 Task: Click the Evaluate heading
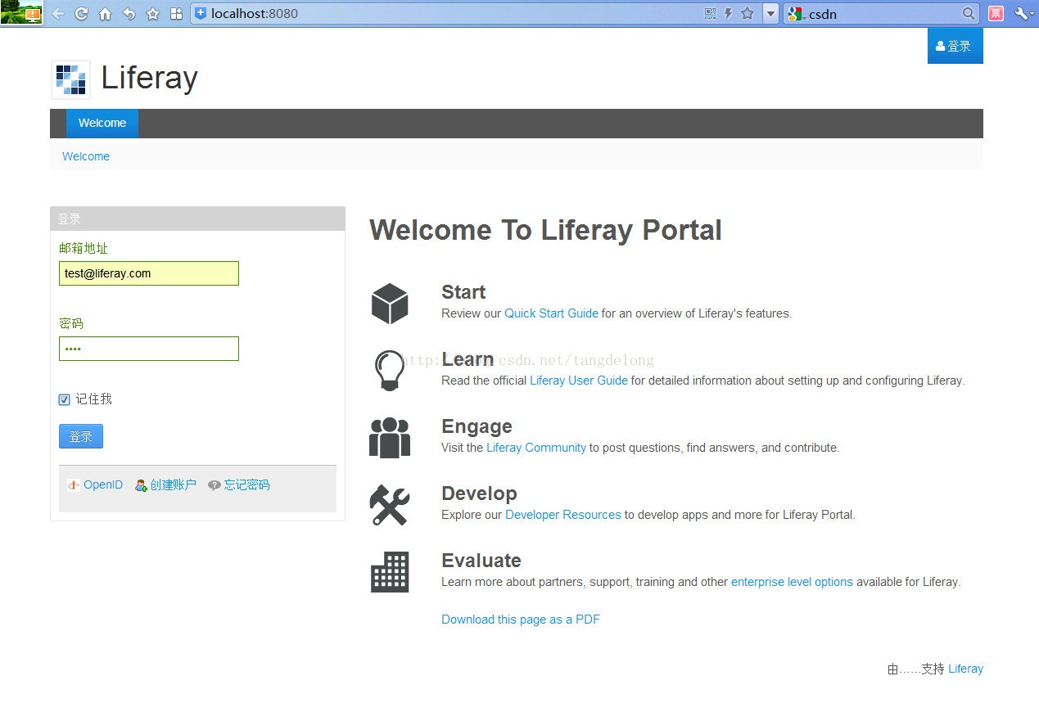point(481,561)
